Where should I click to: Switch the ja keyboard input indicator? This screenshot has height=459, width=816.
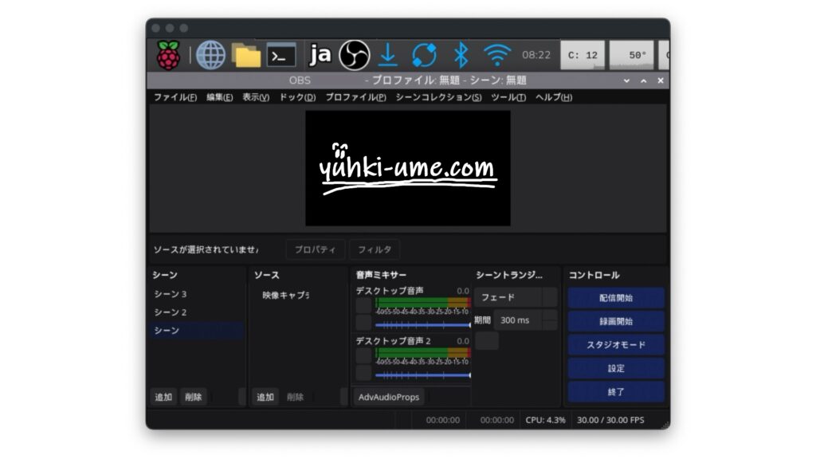320,55
